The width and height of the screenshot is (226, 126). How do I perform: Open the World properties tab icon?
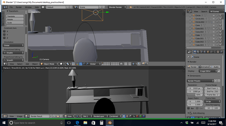click(x=205, y=52)
